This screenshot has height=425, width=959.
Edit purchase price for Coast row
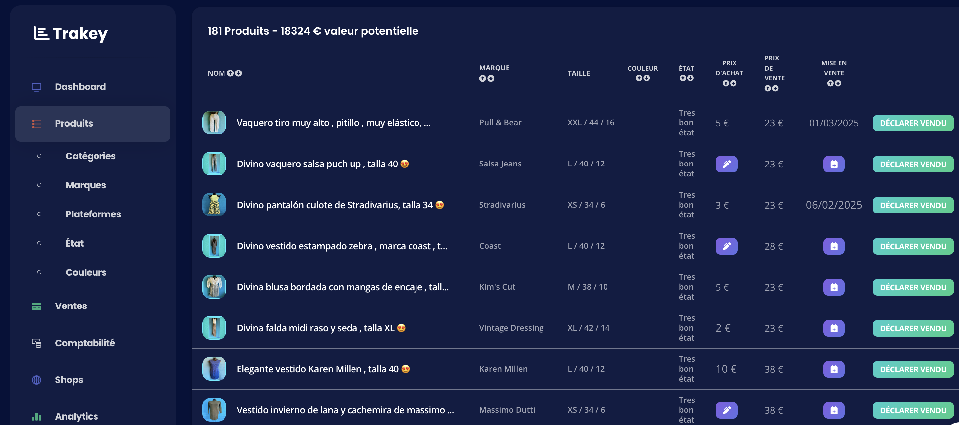pyautogui.click(x=726, y=246)
